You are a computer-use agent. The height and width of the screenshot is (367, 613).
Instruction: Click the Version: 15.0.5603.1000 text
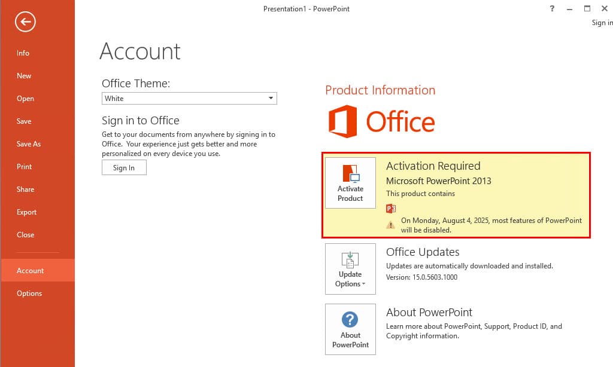click(422, 277)
